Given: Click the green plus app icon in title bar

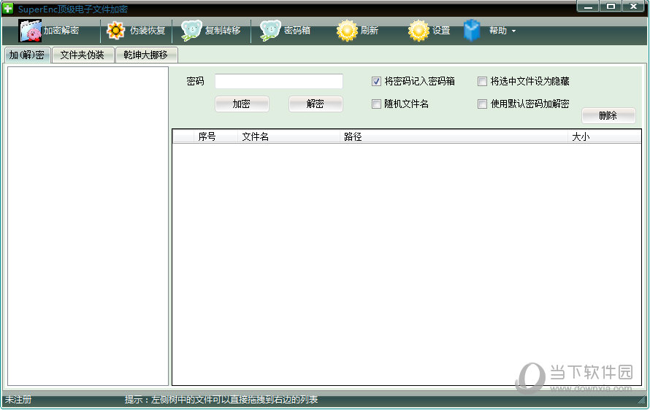Looking at the screenshot, I should pyautogui.click(x=8, y=8).
